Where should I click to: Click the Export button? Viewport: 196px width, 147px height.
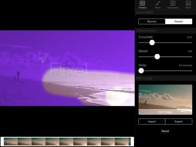pos(179,122)
